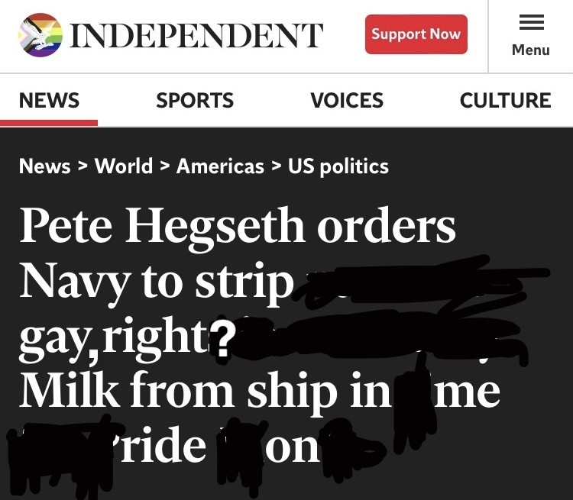Screen dimensions: 573x500
Task: Open the World breadcrumb link
Action: (124, 166)
